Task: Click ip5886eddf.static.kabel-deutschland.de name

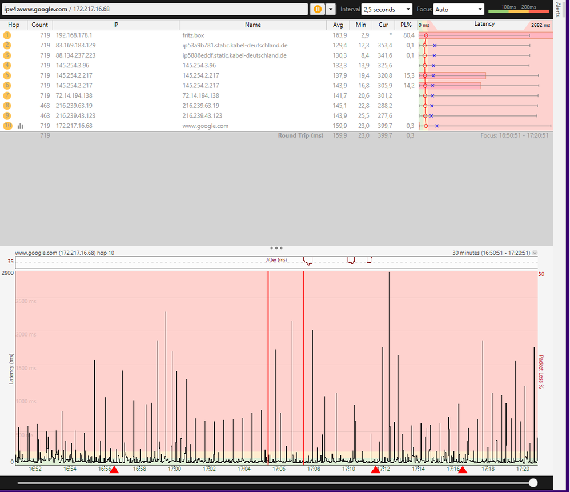Action: [235, 55]
